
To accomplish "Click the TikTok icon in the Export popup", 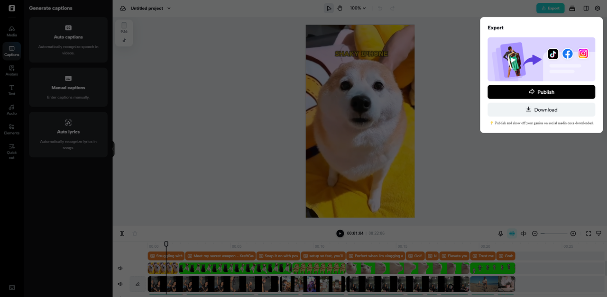I will click(x=552, y=54).
